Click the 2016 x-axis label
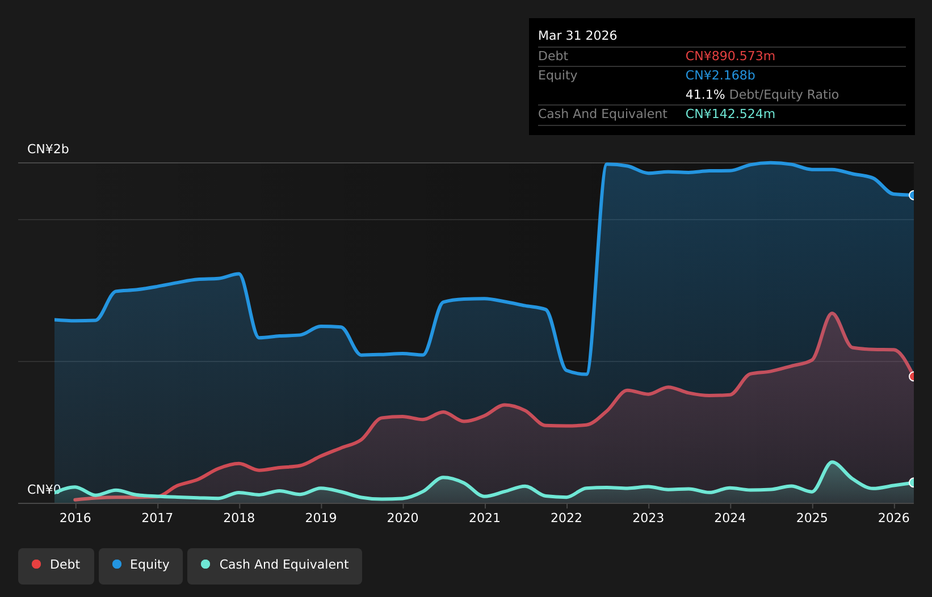Image resolution: width=932 pixels, height=597 pixels. [75, 518]
